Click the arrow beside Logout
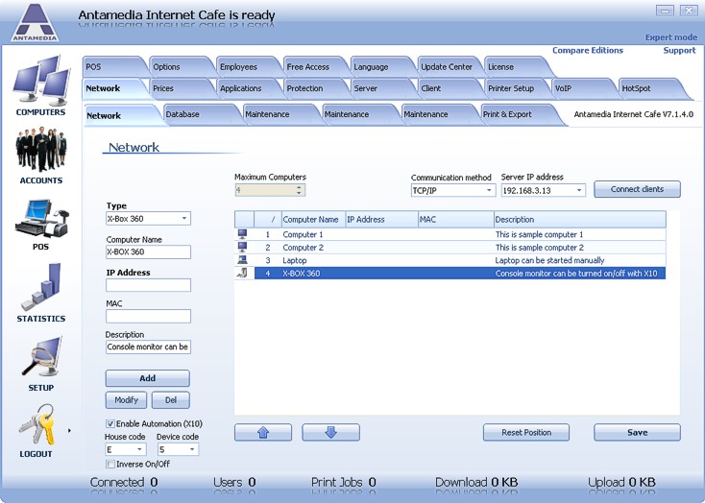 (x=69, y=431)
